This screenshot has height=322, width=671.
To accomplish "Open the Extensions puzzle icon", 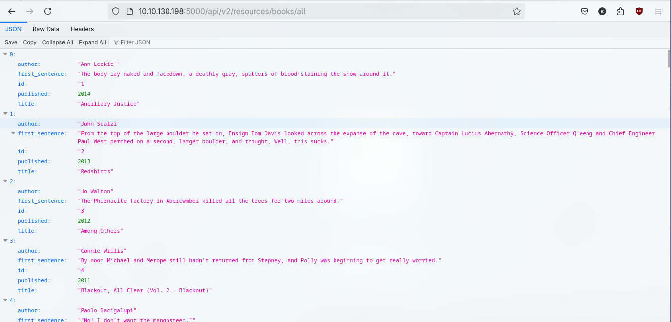I will tap(620, 11).
